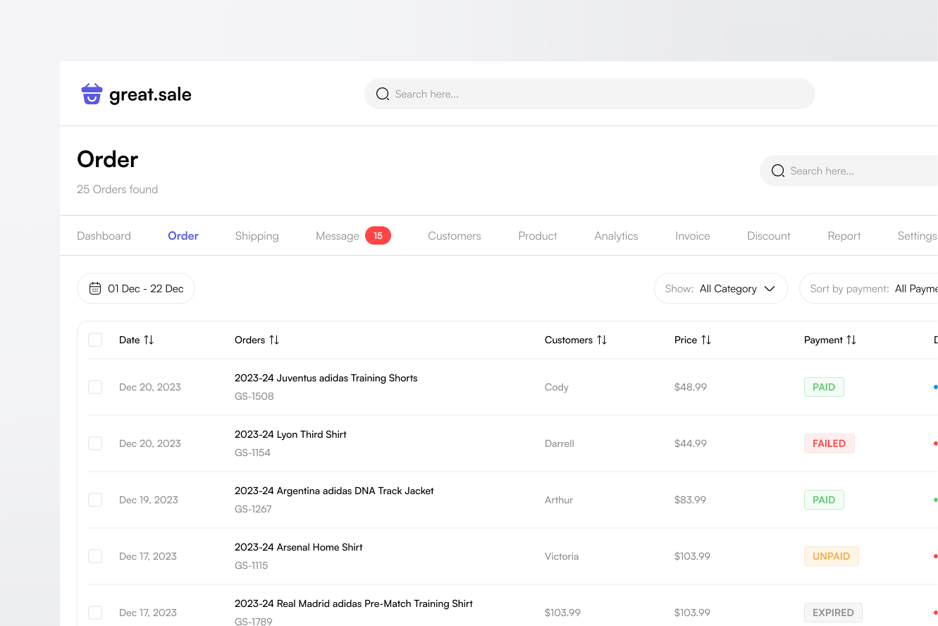This screenshot has height=626, width=938.
Task: Click the Order page heading
Action: point(107,159)
